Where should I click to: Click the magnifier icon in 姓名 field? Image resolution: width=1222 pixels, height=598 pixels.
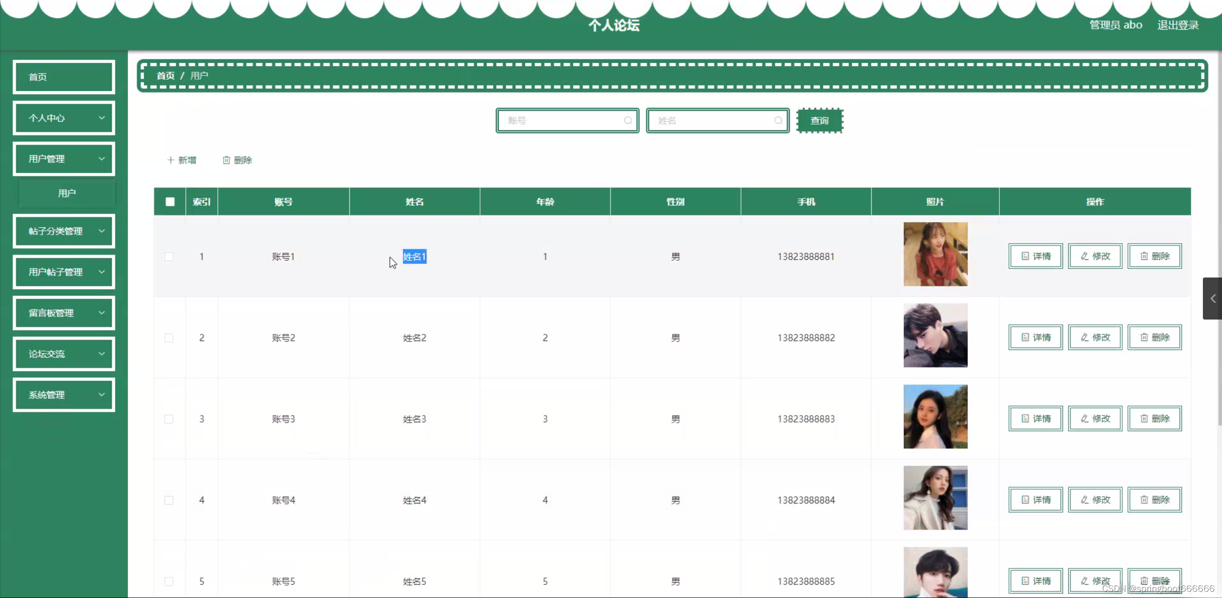tap(778, 120)
